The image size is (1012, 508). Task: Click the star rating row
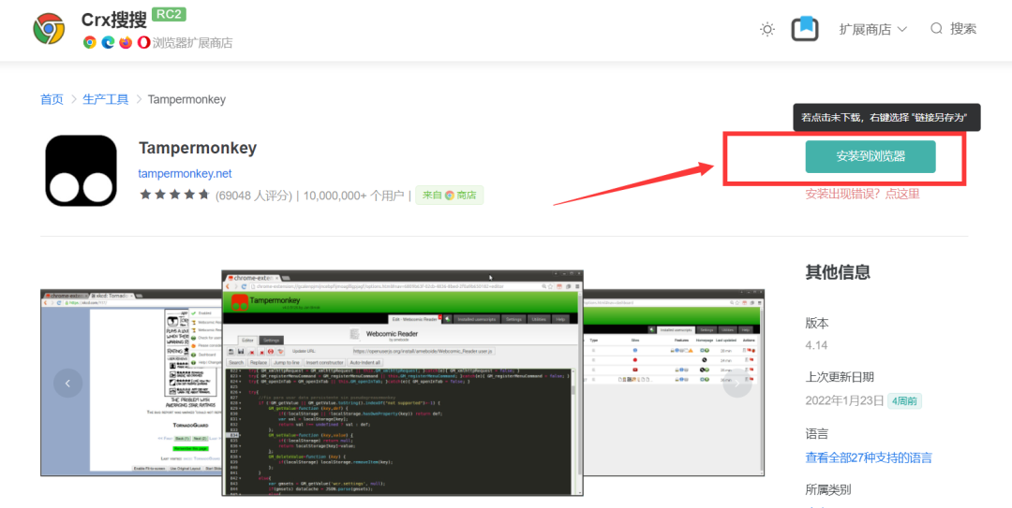click(174, 195)
